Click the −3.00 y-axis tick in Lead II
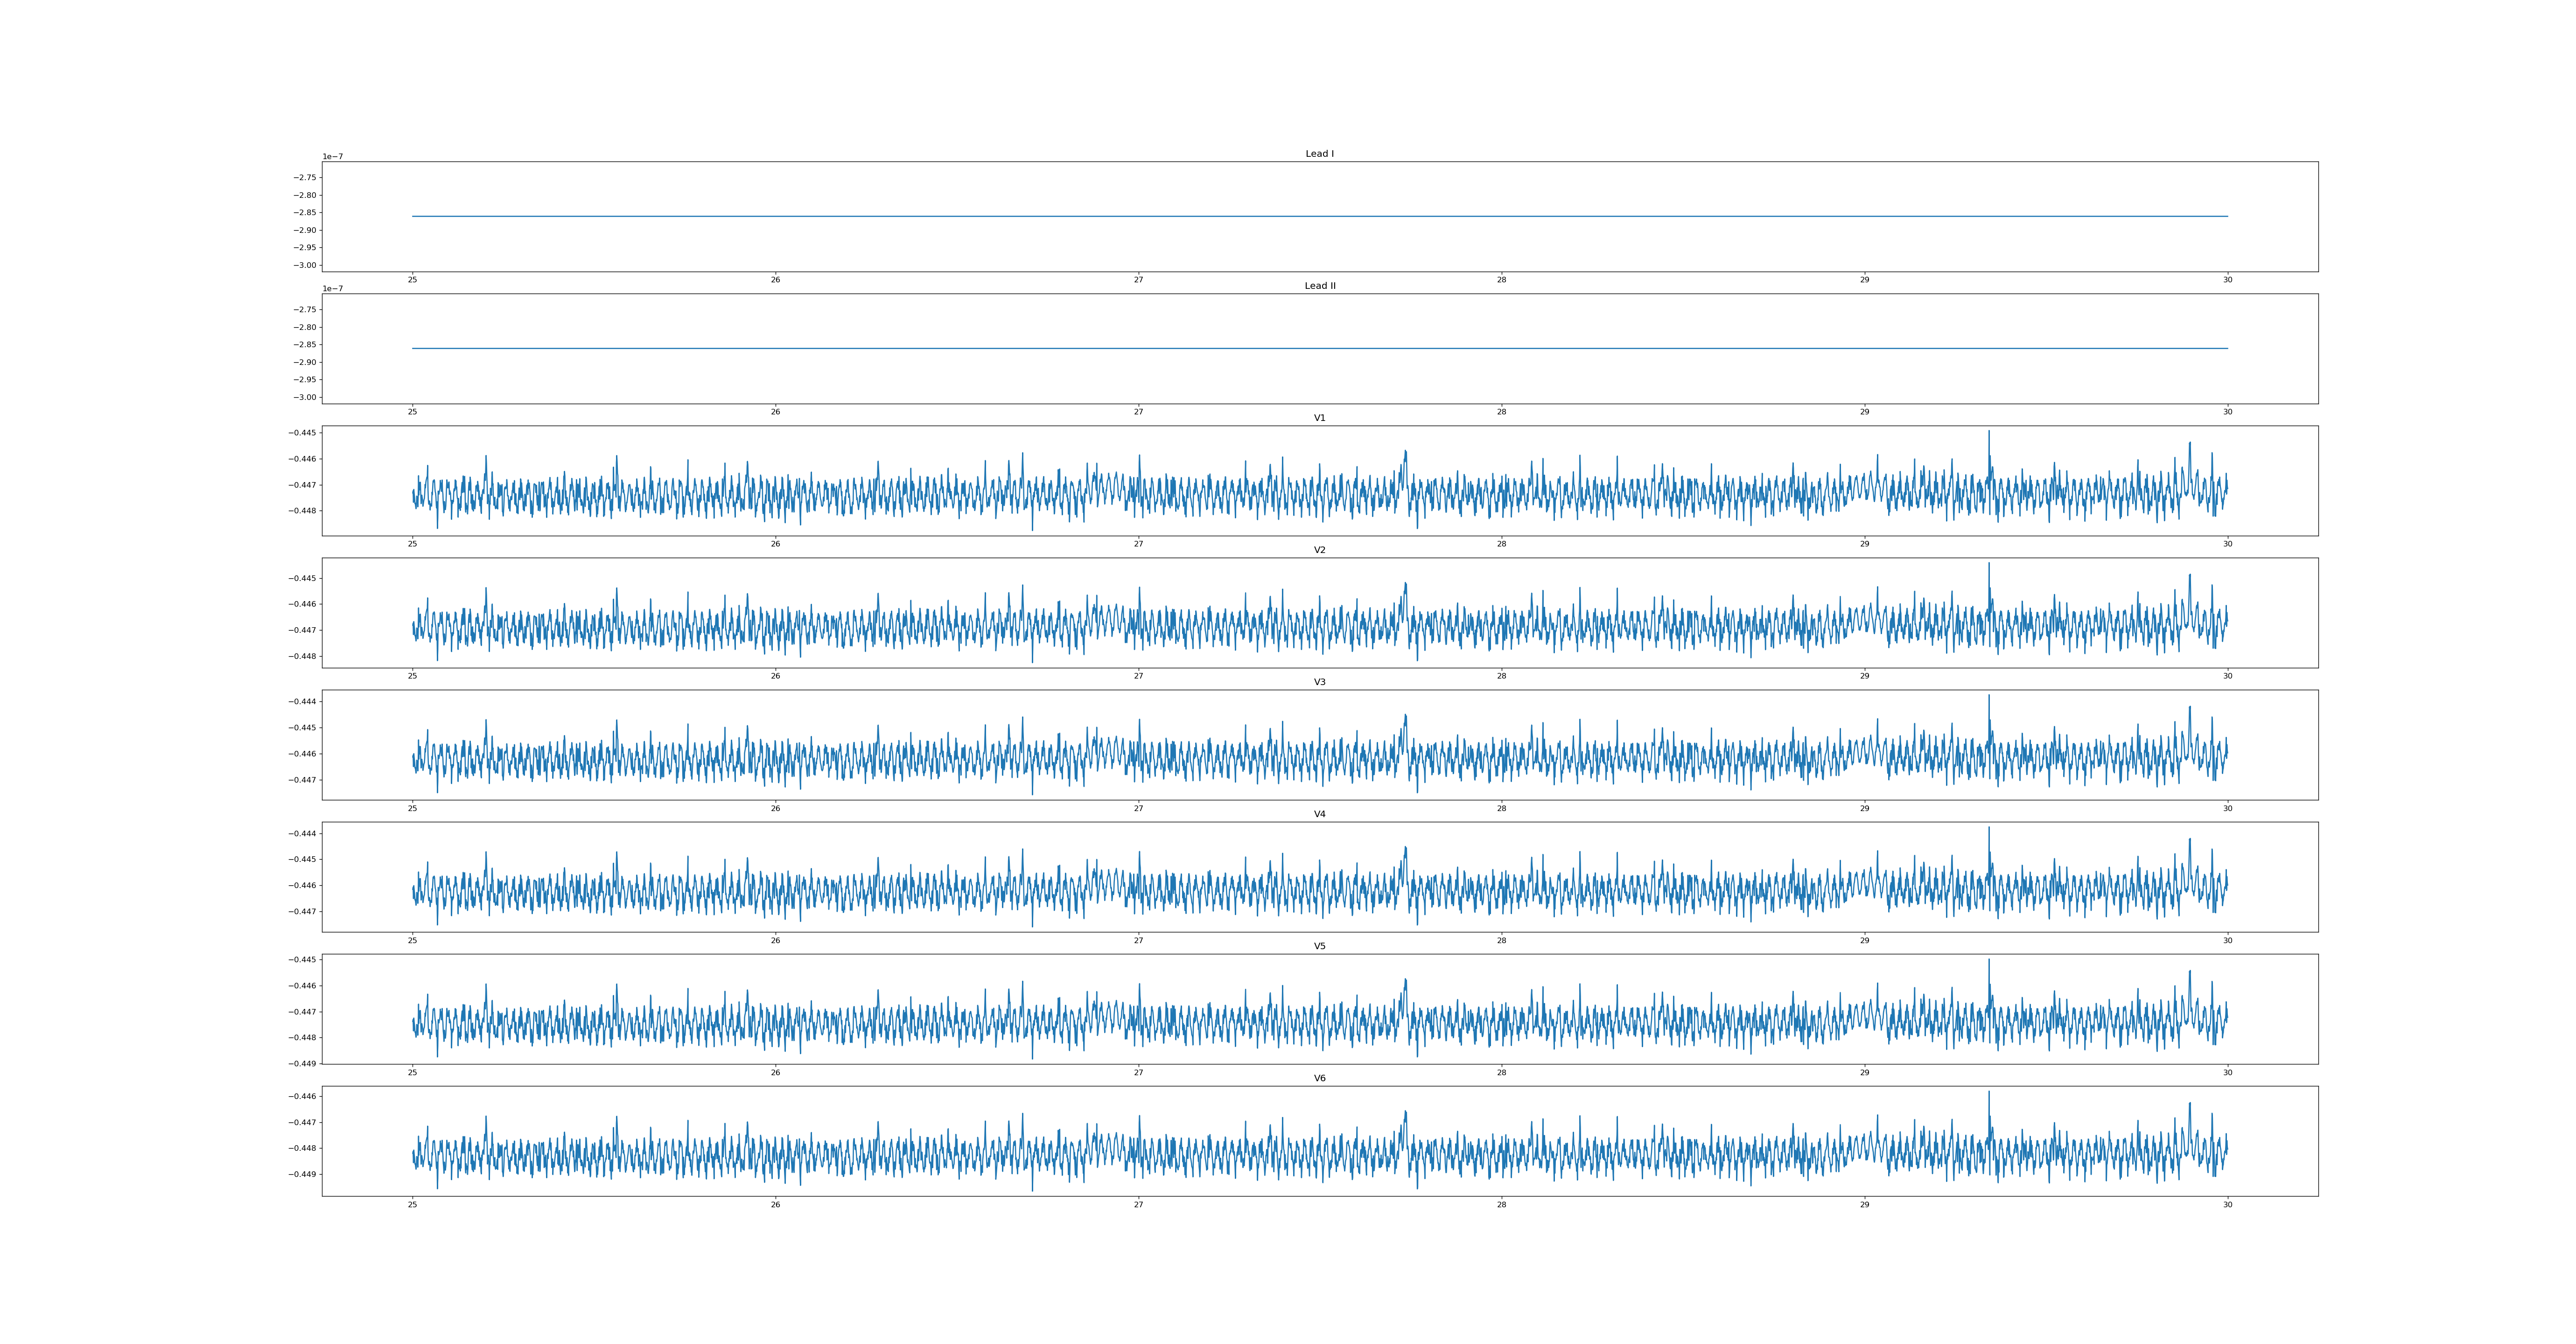Viewport: 2576px width, 1344px height. click(x=305, y=397)
